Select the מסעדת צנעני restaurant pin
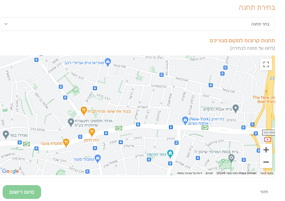This screenshot has width=285, height=201. (66, 143)
